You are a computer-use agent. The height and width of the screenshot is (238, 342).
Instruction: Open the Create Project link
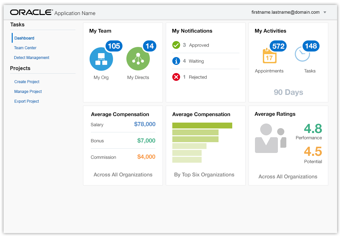27,82
